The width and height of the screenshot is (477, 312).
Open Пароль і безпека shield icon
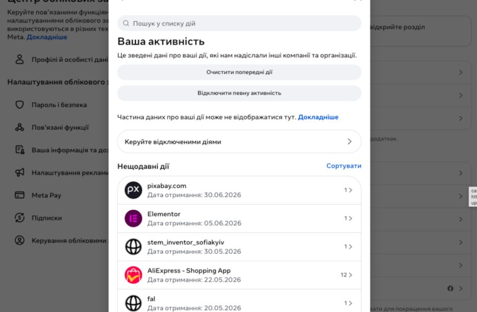[20, 105]
